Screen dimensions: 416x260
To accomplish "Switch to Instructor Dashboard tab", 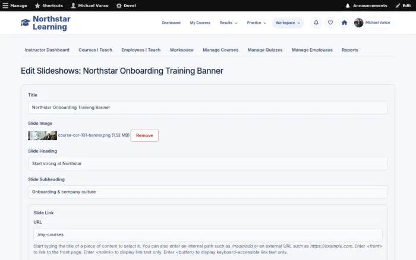I will click(x=47, y=50).
